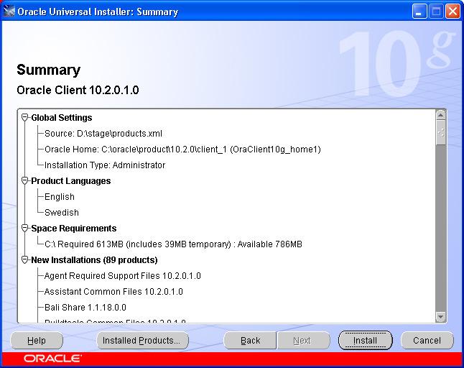Select the Oracle Home path row

click(182, 149)
